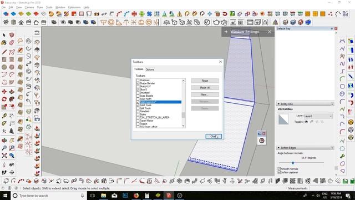Close Window Settings overlay with X
This screenshot has height=200, width=355.
pyautogui.click(x=270, y=32)
